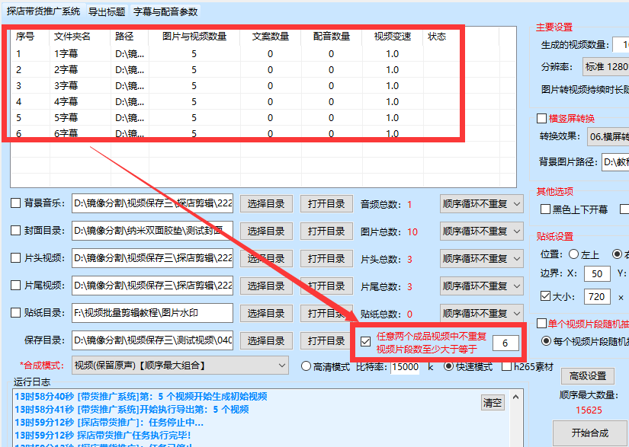Click the 封面目录 path field
Screen dimensions: 629x447
[x=152, y=231]
